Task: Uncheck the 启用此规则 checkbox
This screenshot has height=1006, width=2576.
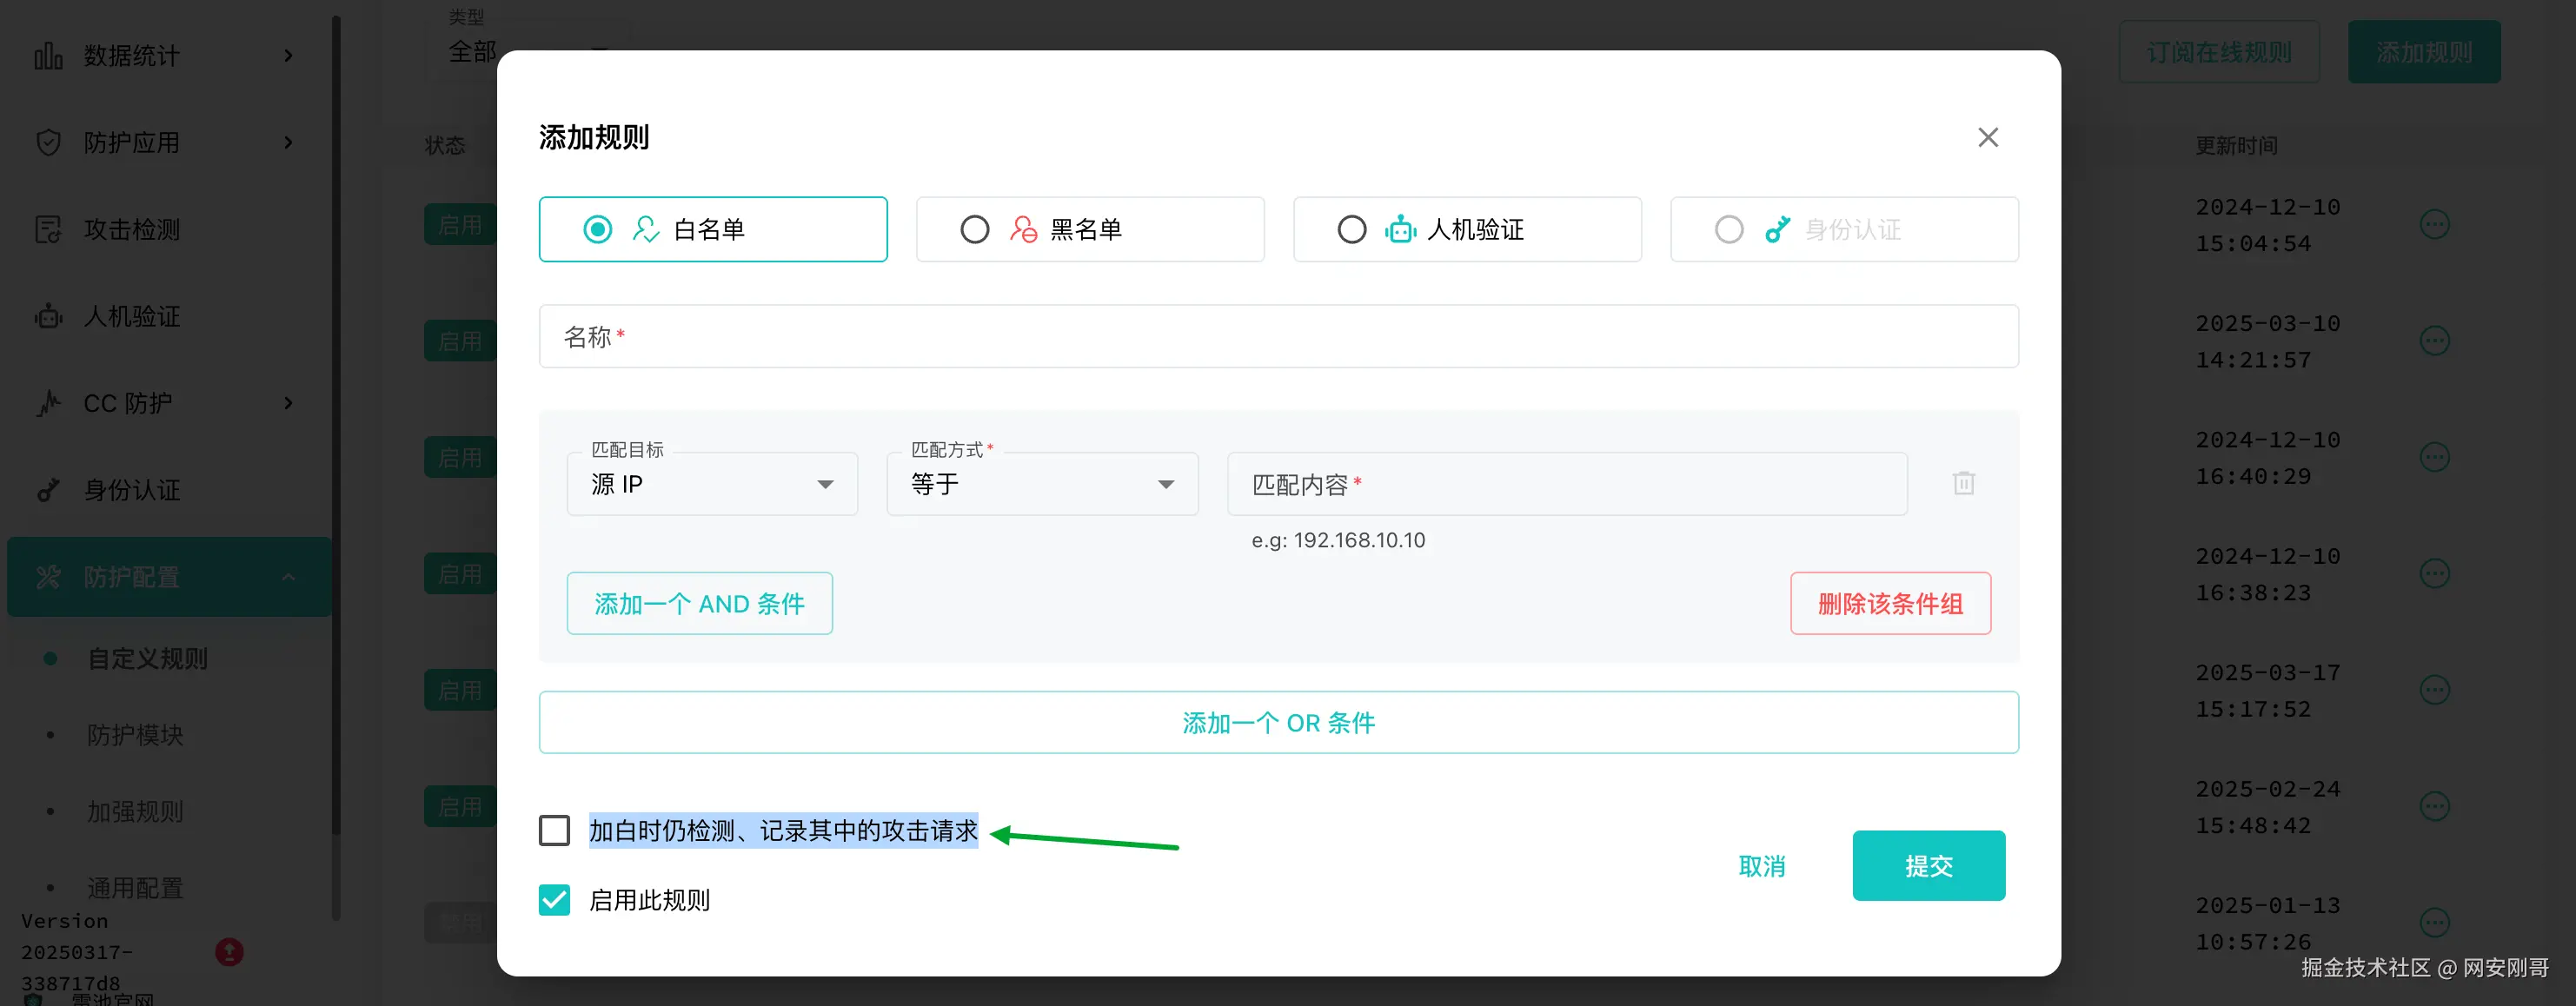Action: (554, 900)
